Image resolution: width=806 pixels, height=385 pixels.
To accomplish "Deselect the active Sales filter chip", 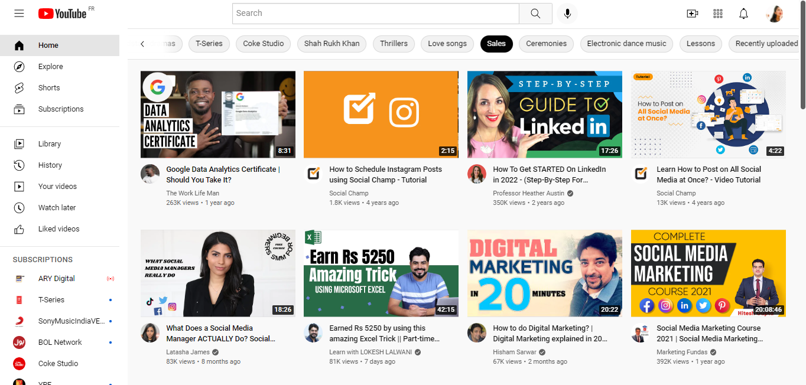I will 496,44.
